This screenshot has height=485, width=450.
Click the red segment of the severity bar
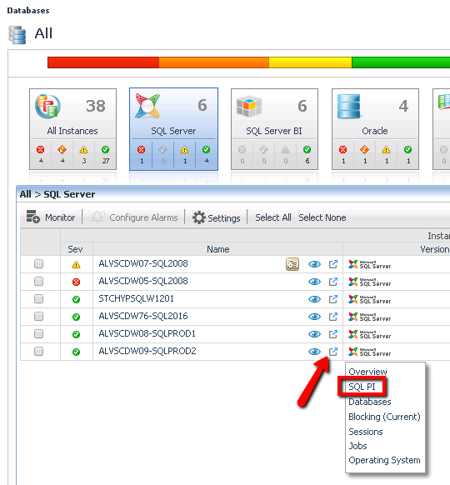[103, 62]
